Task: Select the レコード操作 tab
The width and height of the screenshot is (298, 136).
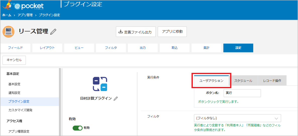Action: point(272,81)
